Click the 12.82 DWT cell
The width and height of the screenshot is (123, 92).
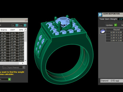[x=14, y=52]
